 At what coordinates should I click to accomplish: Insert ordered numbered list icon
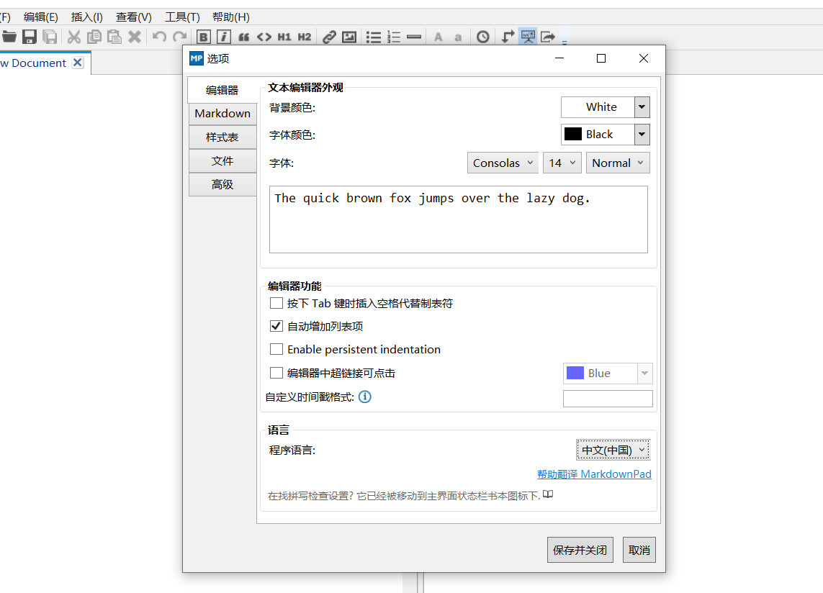pos(394,37)
